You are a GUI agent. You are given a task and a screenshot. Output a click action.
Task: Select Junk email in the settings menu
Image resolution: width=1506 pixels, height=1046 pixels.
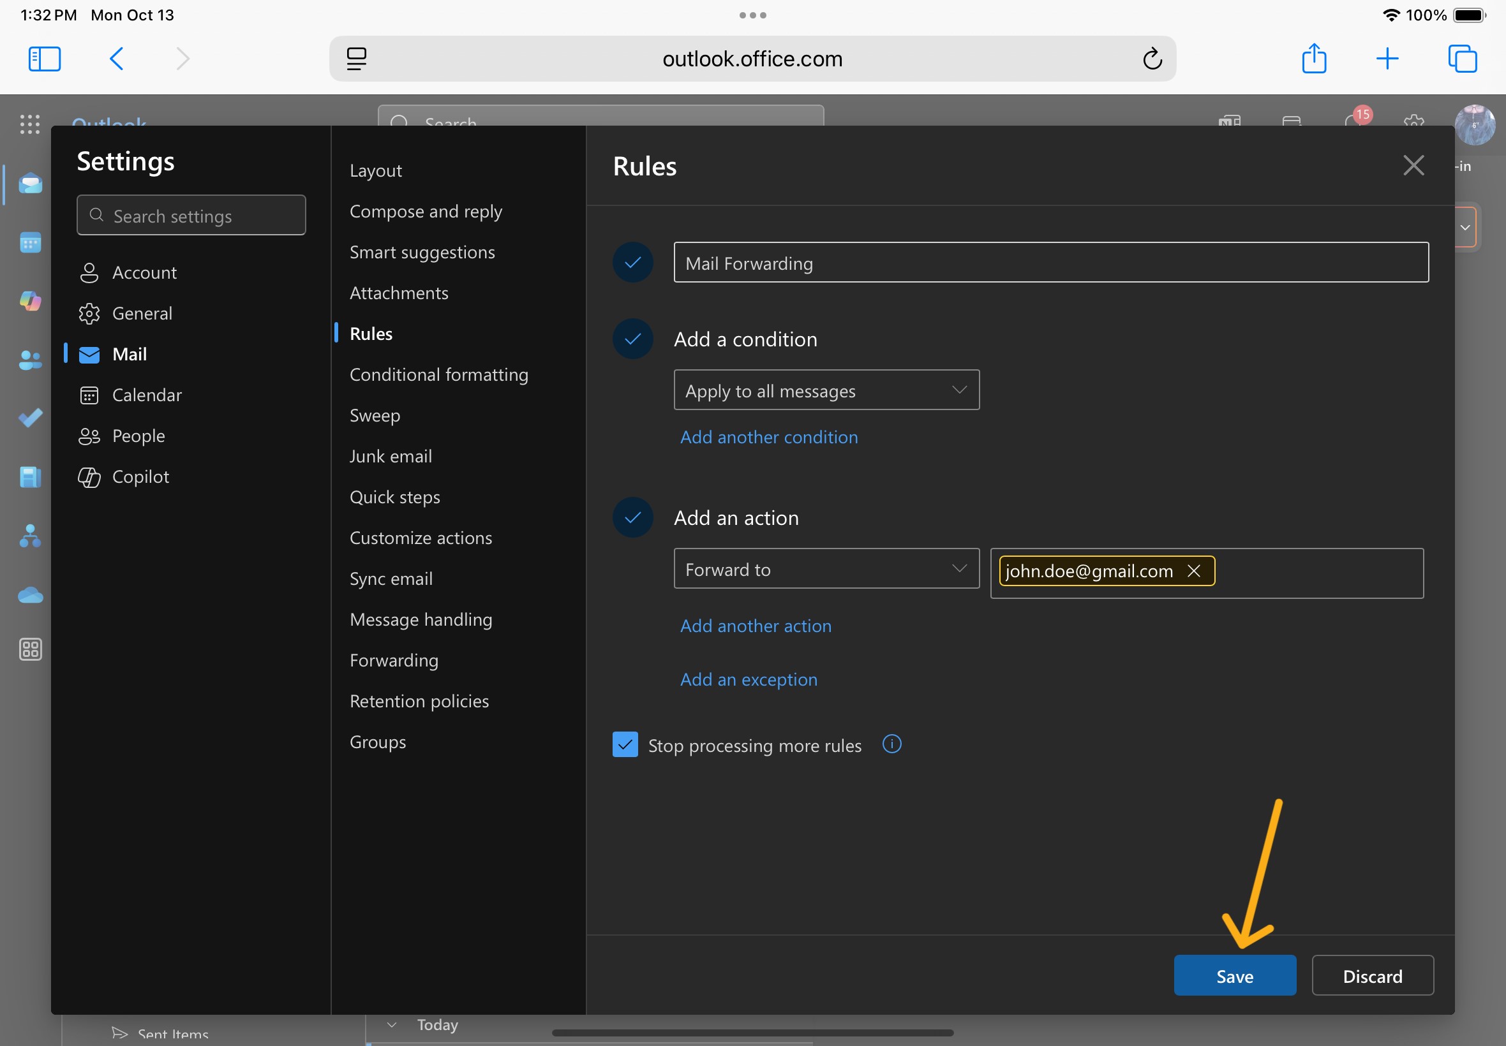tap(391, 455)
